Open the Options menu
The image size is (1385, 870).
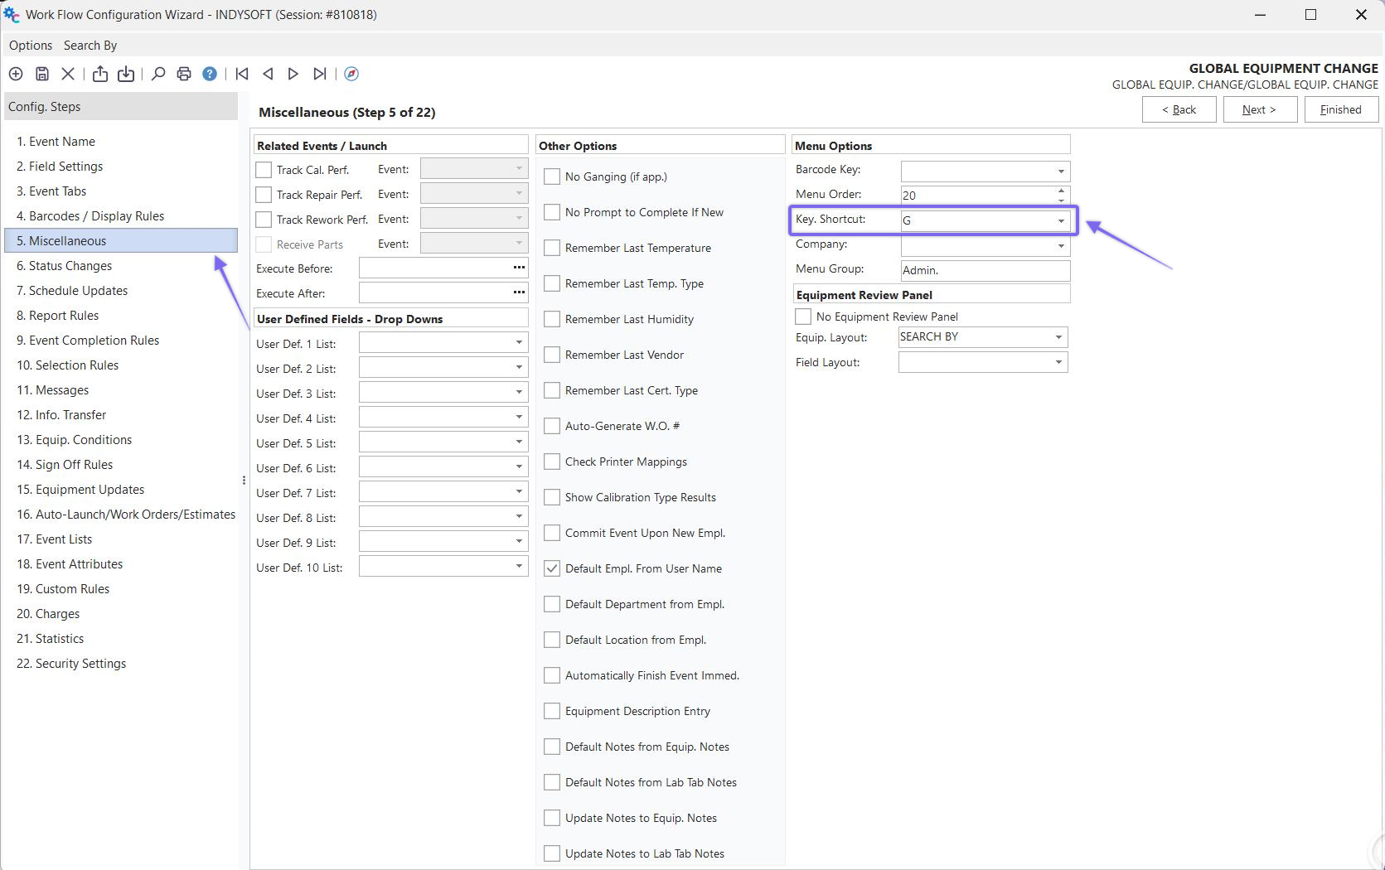point(31,46)
